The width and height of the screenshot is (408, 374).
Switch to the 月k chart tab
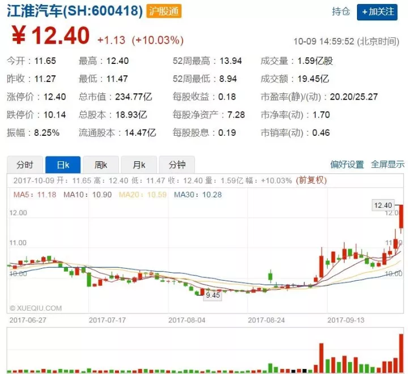pyautogui.click(x=139, y=165)
